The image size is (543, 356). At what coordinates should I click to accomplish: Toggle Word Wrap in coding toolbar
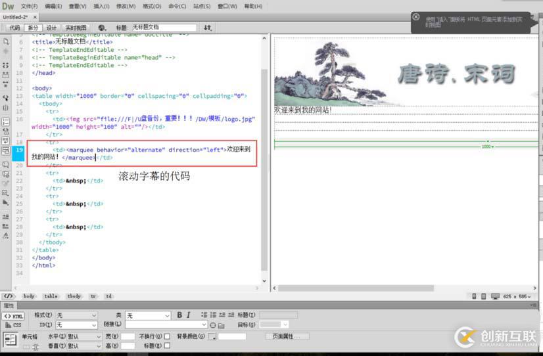point(6,141)
